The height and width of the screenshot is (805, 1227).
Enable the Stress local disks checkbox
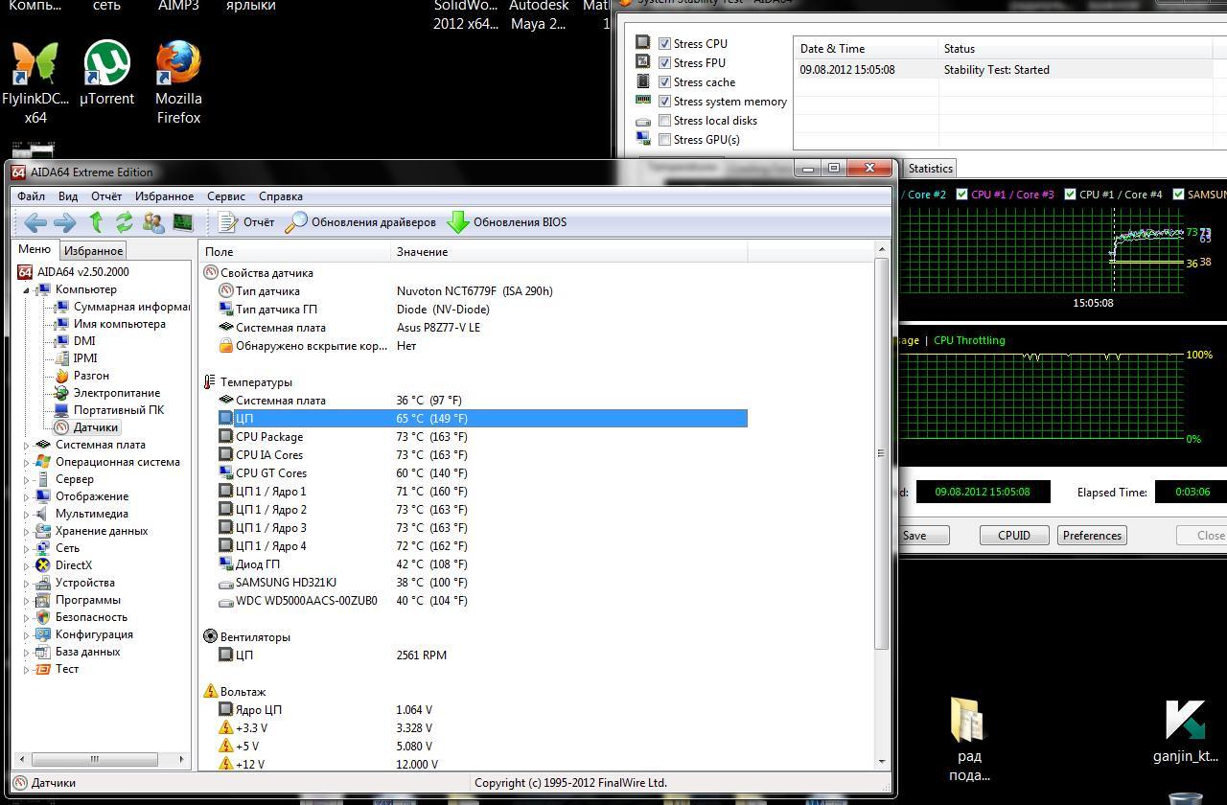click(x=664, y=120)
